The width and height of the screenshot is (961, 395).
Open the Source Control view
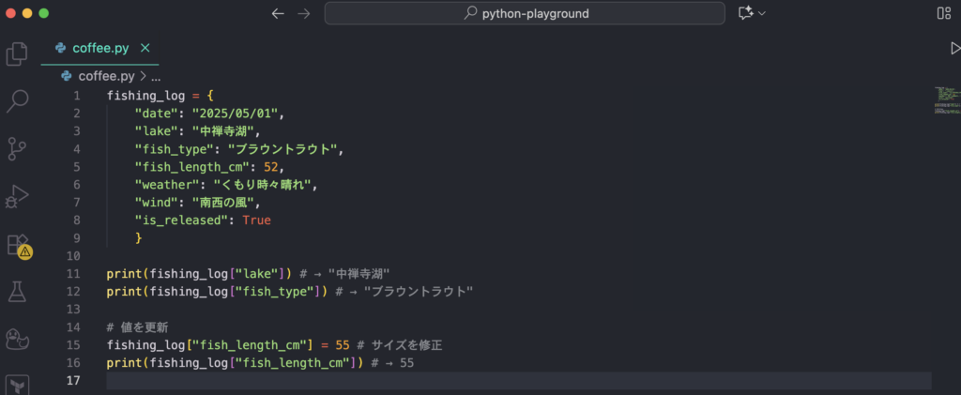[x=17, y=149]
